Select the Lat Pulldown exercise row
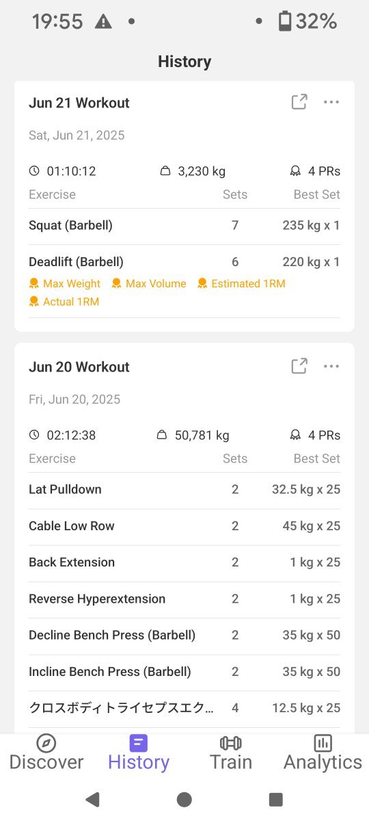The image size is (369, 821). (184, 490)
